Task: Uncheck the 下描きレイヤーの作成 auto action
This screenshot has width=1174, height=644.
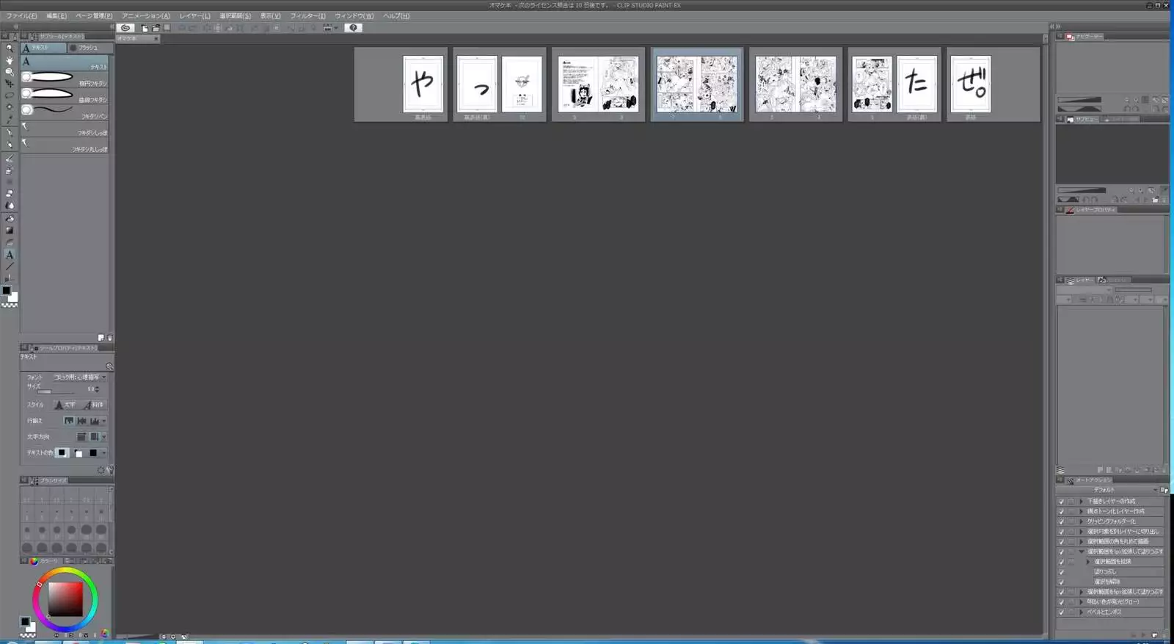Action: point(1061,502)
